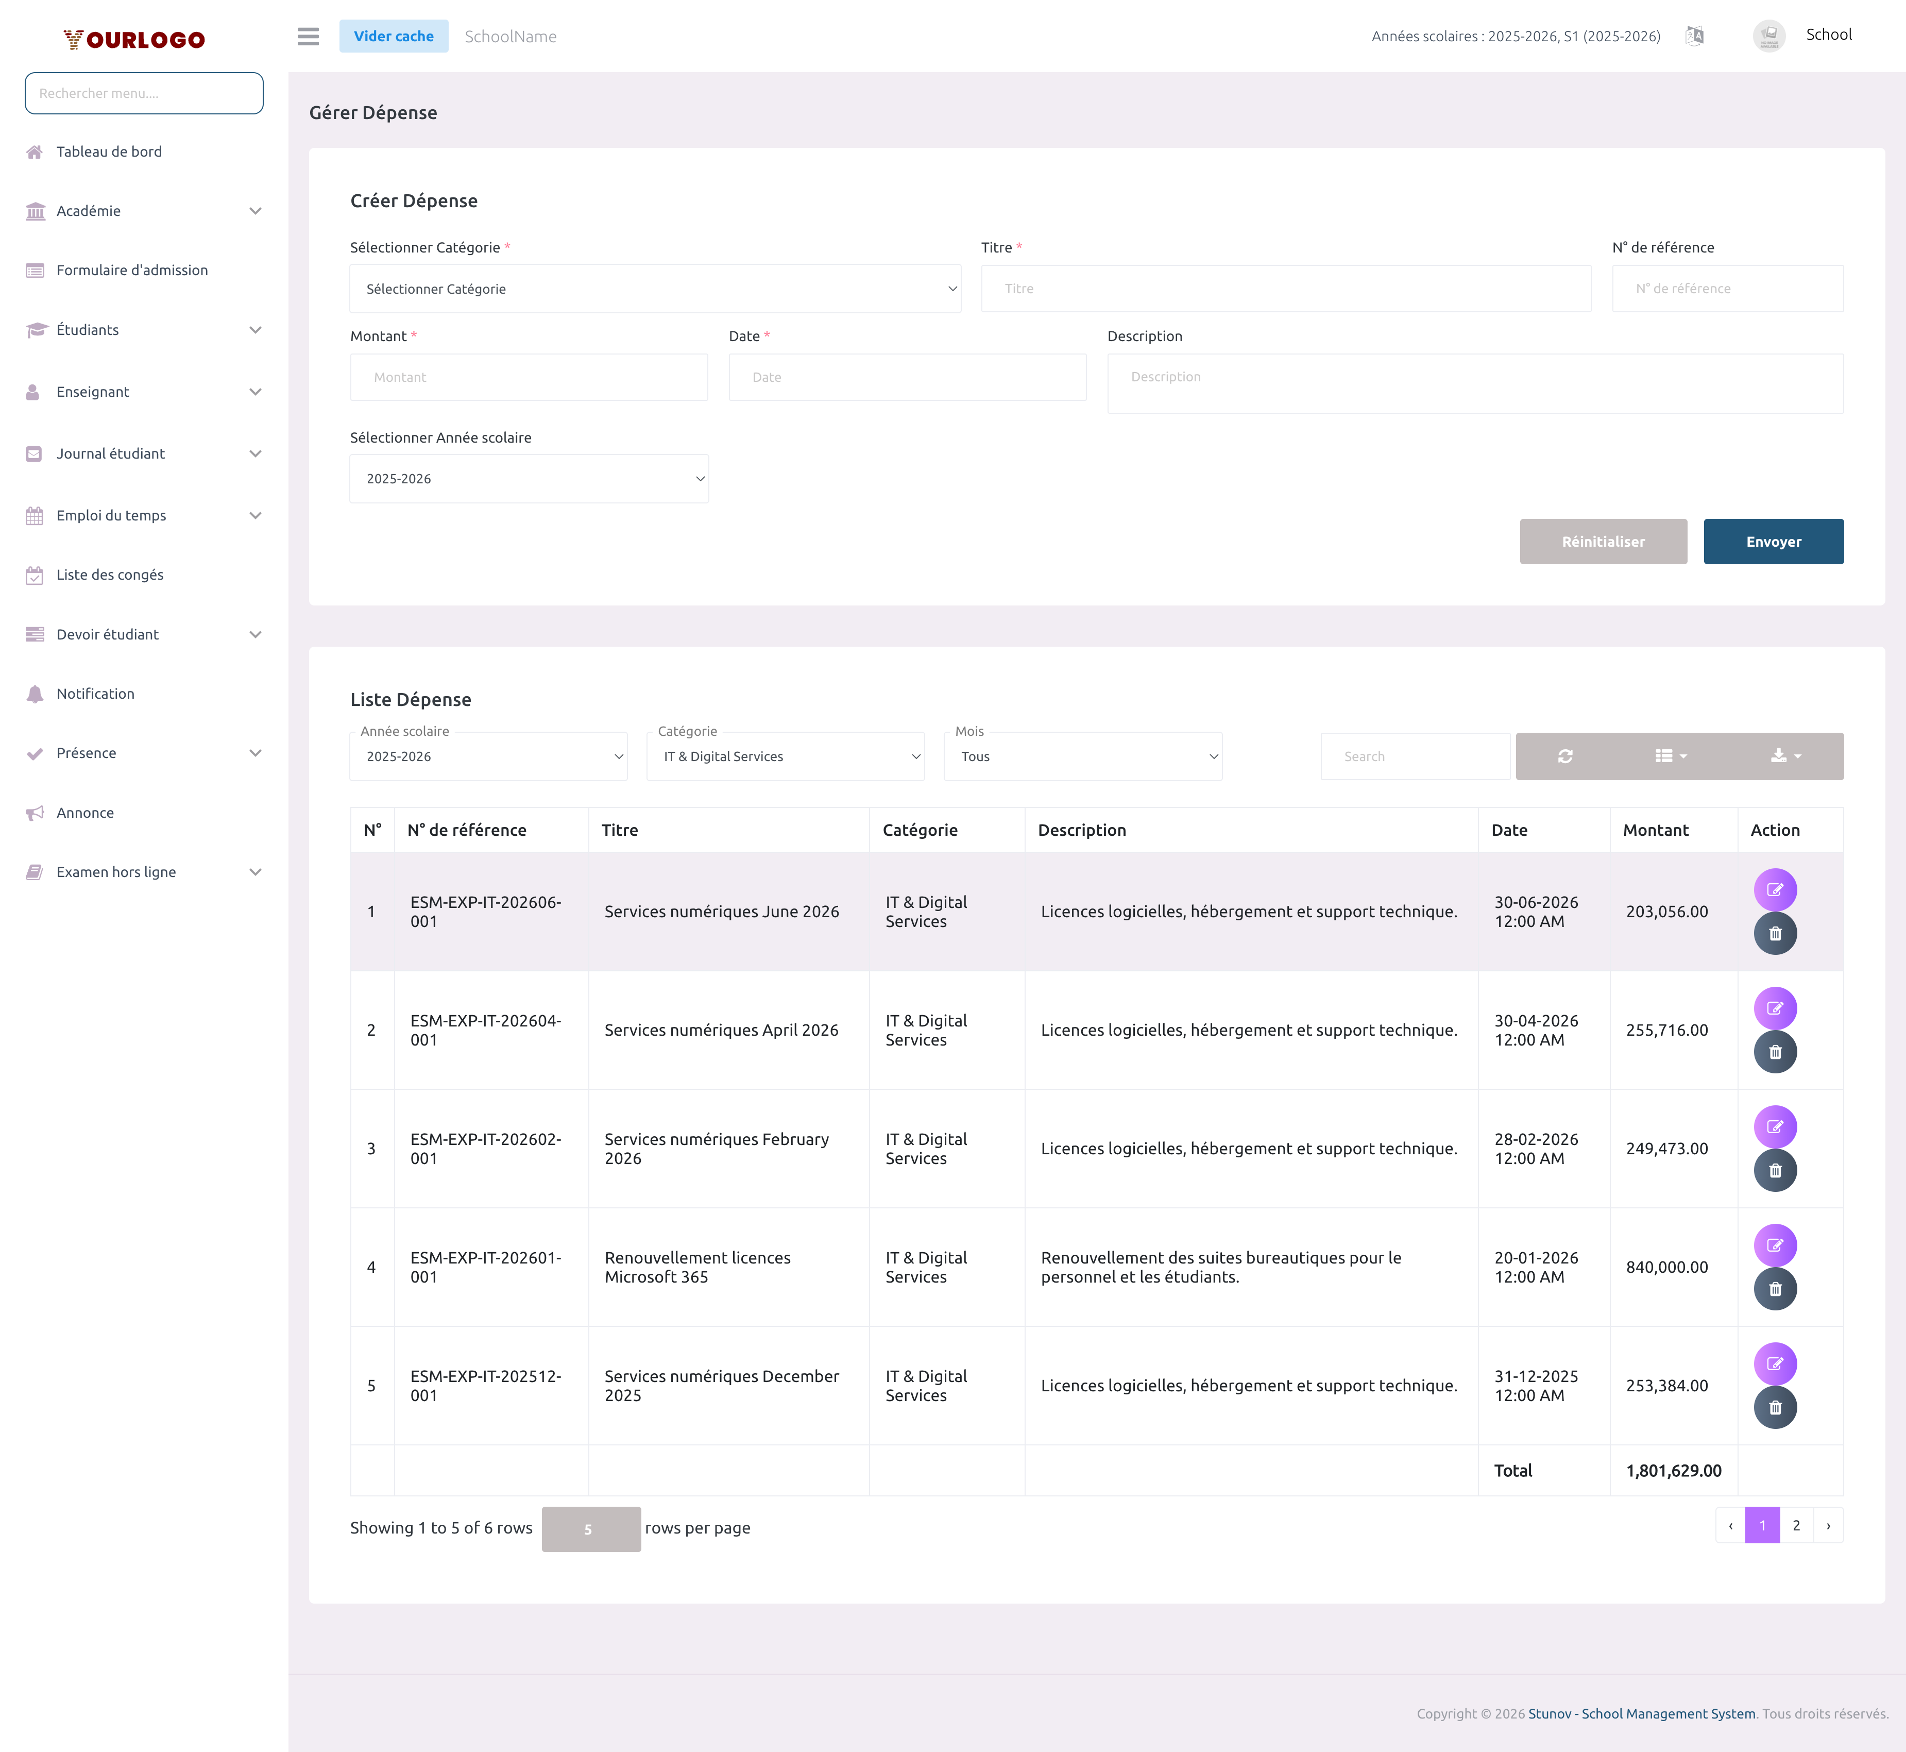Click the hamburger menu toggle icon

tap(308, 36)
